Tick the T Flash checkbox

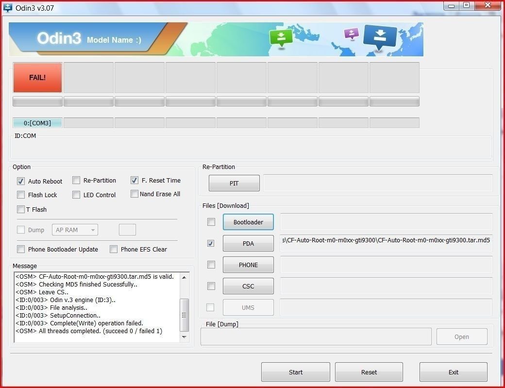21,209
